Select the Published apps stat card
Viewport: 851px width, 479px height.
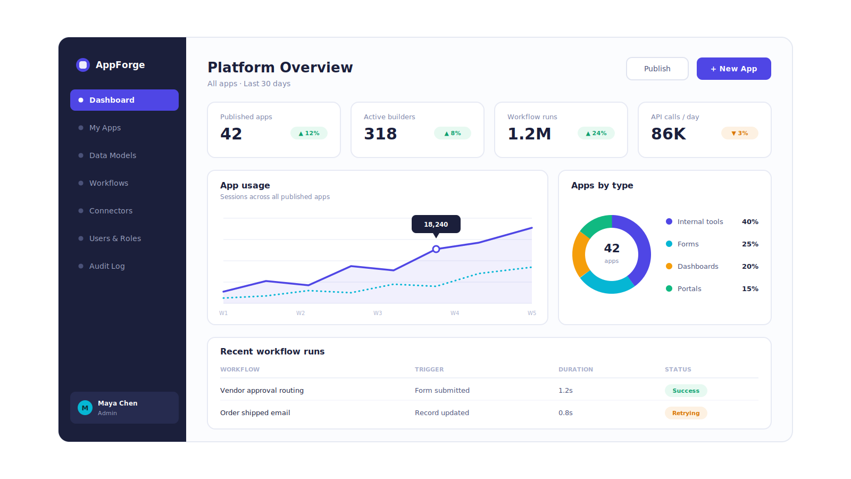coord(274,130)
